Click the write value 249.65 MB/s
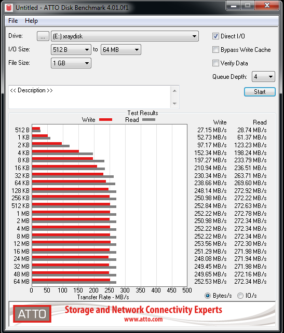Screen dimensions: 284x333 click(210, 274)
